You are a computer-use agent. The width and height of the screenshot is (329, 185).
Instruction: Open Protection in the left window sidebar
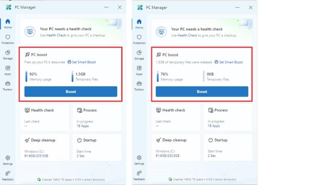[x=8, y=39]
